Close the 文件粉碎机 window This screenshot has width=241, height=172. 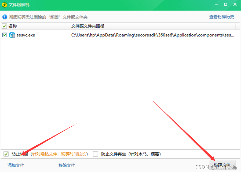[235, 4]
